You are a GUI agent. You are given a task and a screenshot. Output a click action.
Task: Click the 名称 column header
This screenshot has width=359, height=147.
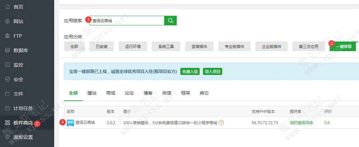tap(70, 112)
